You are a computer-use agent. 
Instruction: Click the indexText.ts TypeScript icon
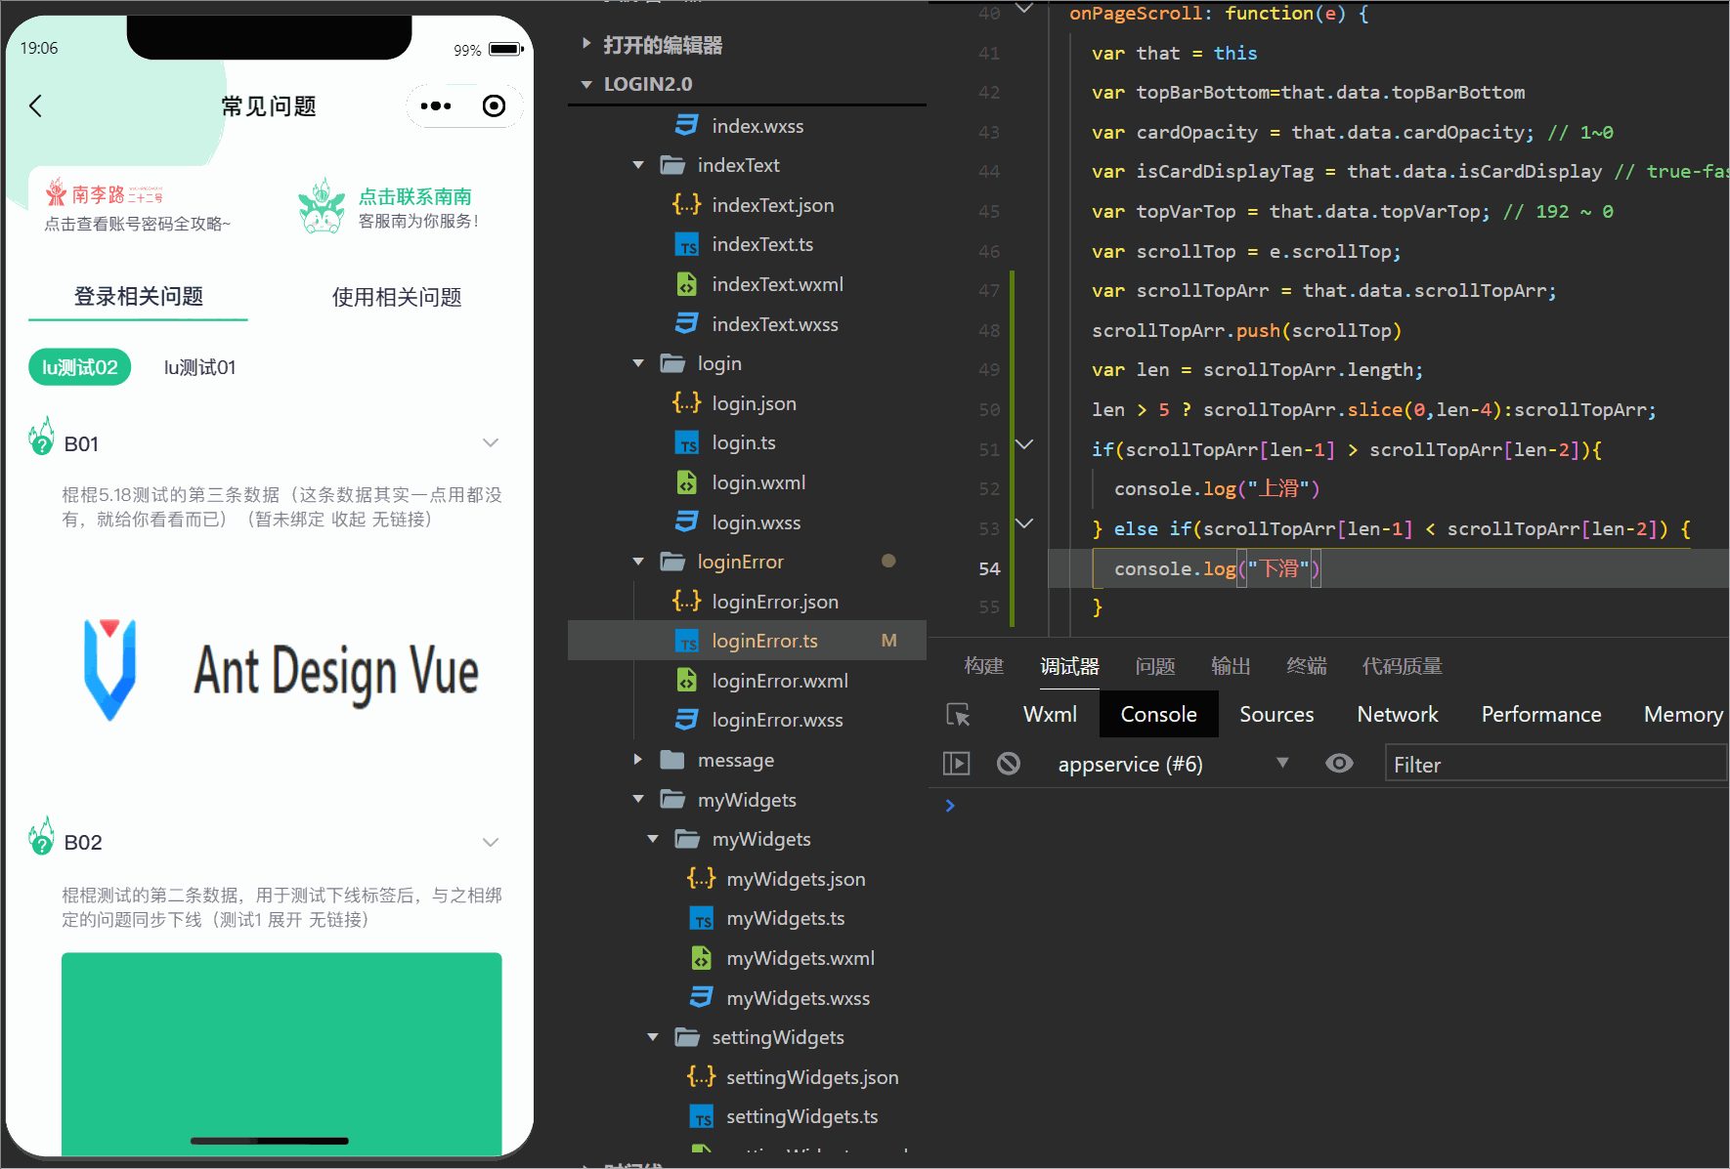point(687,244)
